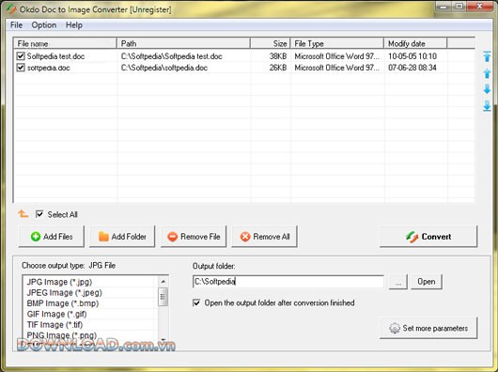
Task: Click modify date 07-06-28 08:34
Action: pyautogui.click(x=412, y=68)
